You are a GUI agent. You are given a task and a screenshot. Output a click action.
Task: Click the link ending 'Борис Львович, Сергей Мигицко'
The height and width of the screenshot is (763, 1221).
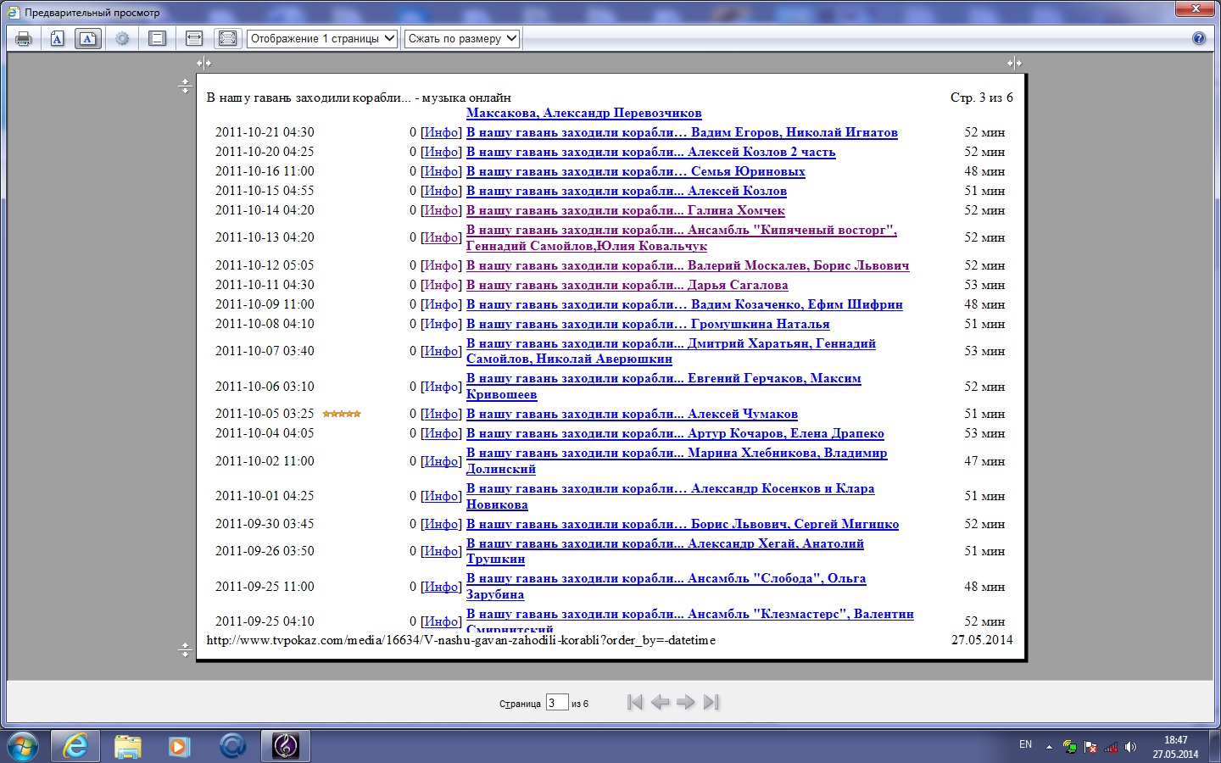coord(683,524)
